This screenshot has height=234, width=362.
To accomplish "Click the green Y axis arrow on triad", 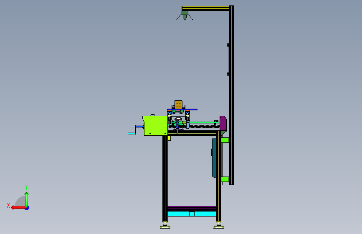I will pyautogui.click(x=27, y=199).
